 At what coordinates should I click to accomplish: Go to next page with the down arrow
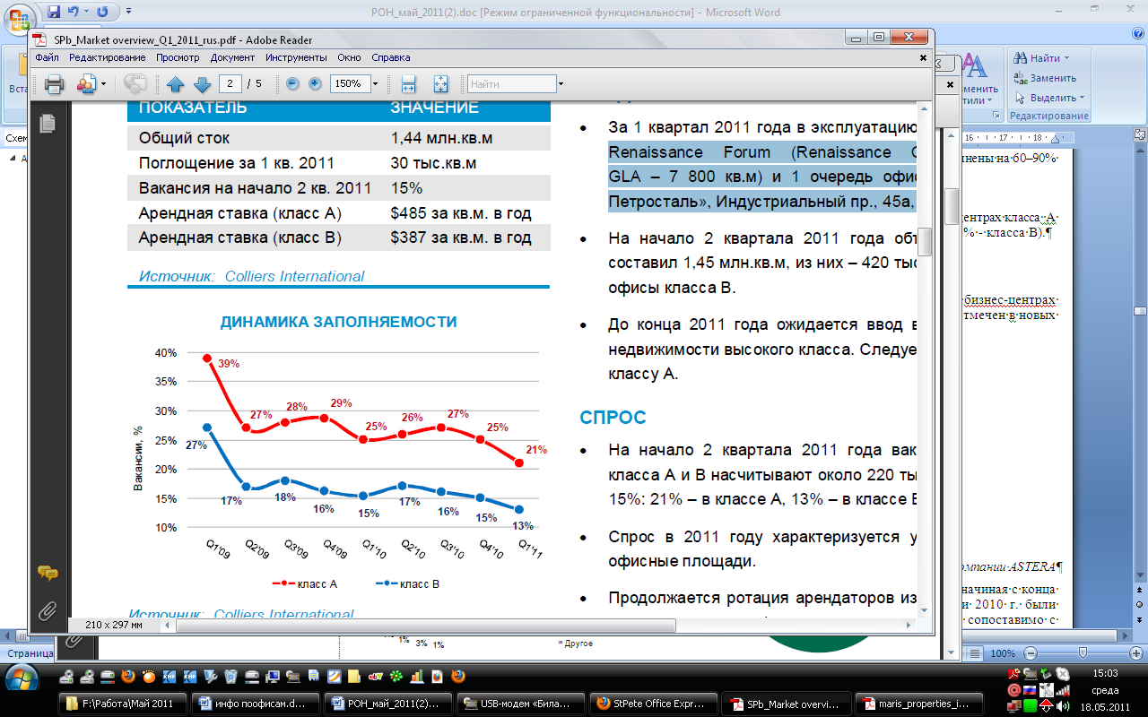click(203, 84)
